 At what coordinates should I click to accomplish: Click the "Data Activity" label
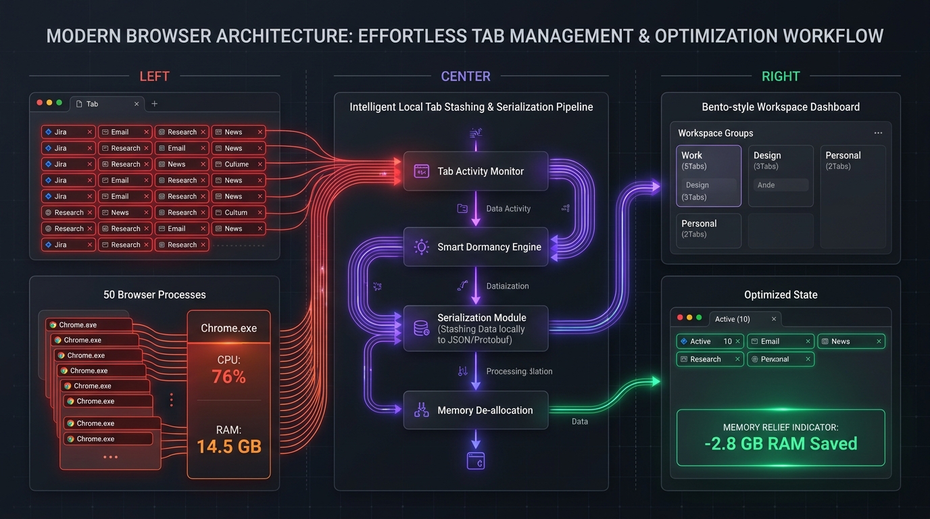(x=508, y=209)
